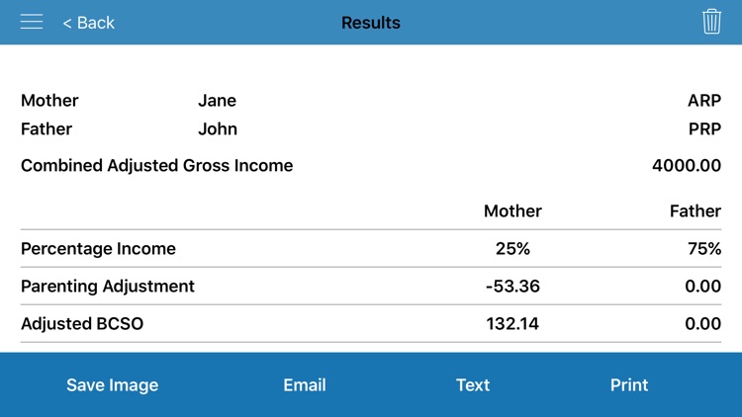Viewport: 742px width, 417px height.
Task: Tap the Adjusted BCSO row label
Action: (82, 324)
